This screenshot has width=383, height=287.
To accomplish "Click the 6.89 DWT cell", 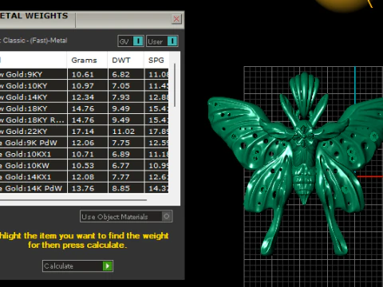I will click(126, 154).
